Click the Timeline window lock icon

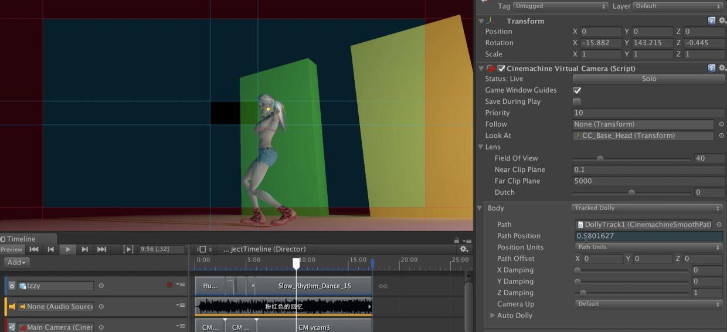[x=457, y=240]
